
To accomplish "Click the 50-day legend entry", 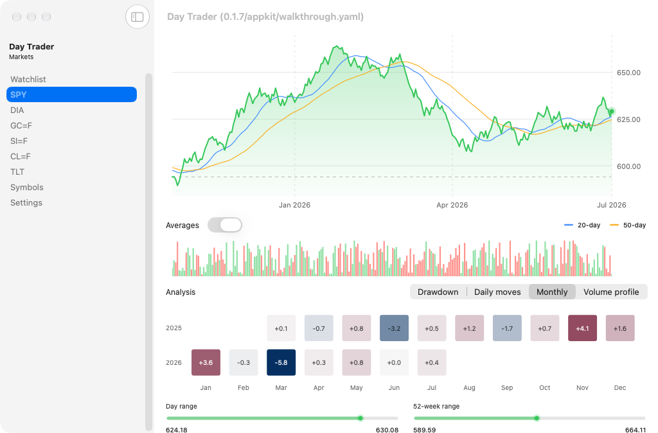I will pos(628,225).
